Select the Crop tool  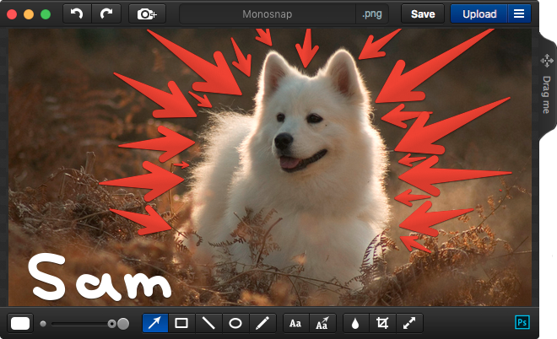tap(381, 323)
